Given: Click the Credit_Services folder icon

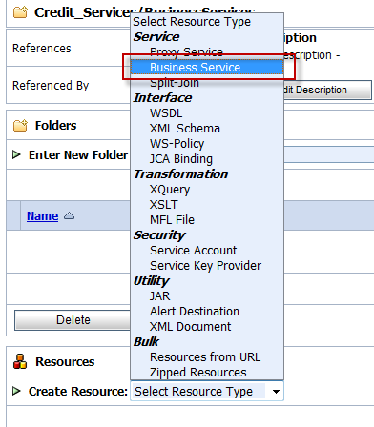Looking at the screenshot, I should click(20, 12).
